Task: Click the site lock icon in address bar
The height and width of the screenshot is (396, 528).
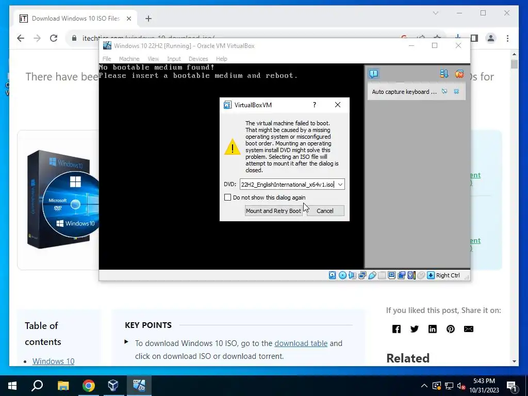Action: coord(74,38)
